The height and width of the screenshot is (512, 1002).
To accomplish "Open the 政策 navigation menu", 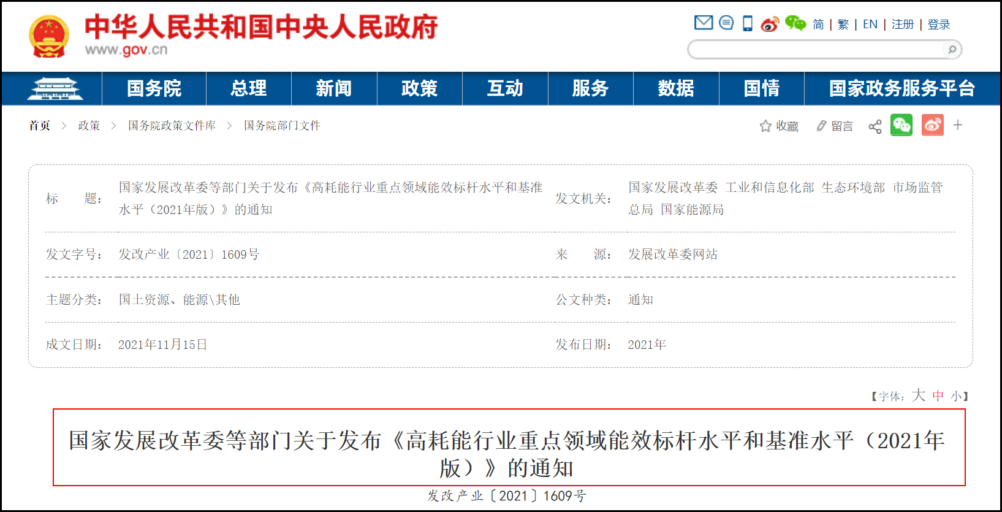I will click(x=419, y=89).
